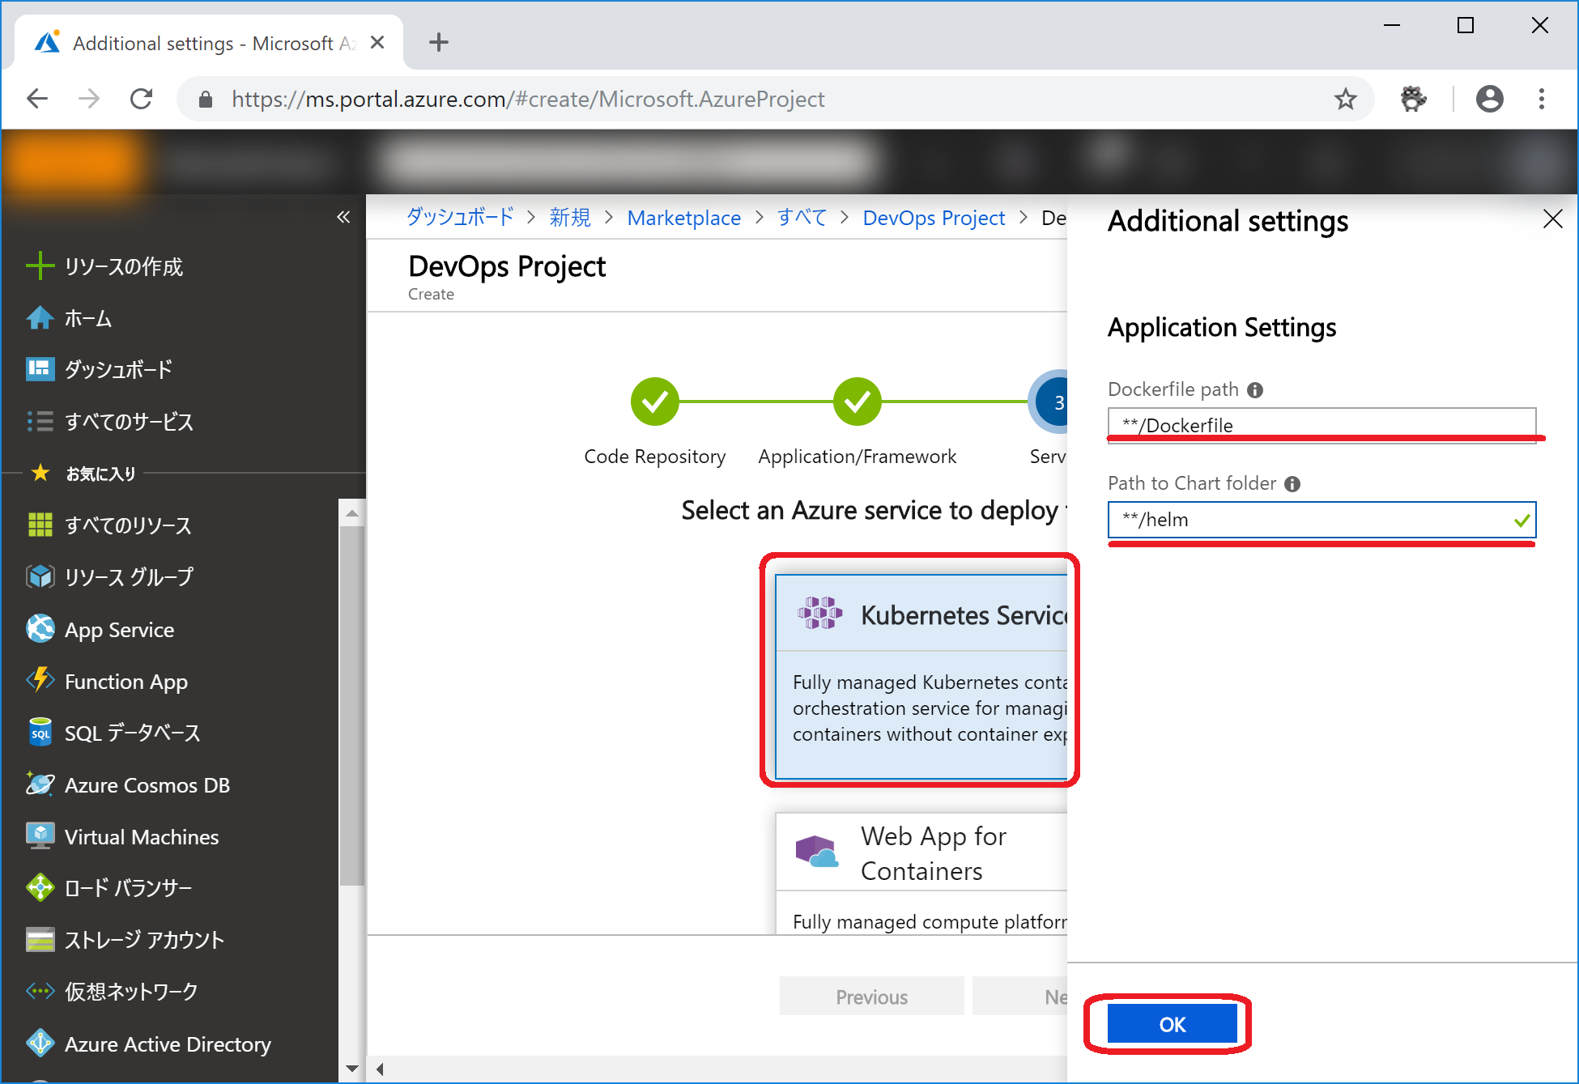This screenshot has width=1579, height=1084.
Task: Click the Previous button
Action: click(x=871, y=996)
